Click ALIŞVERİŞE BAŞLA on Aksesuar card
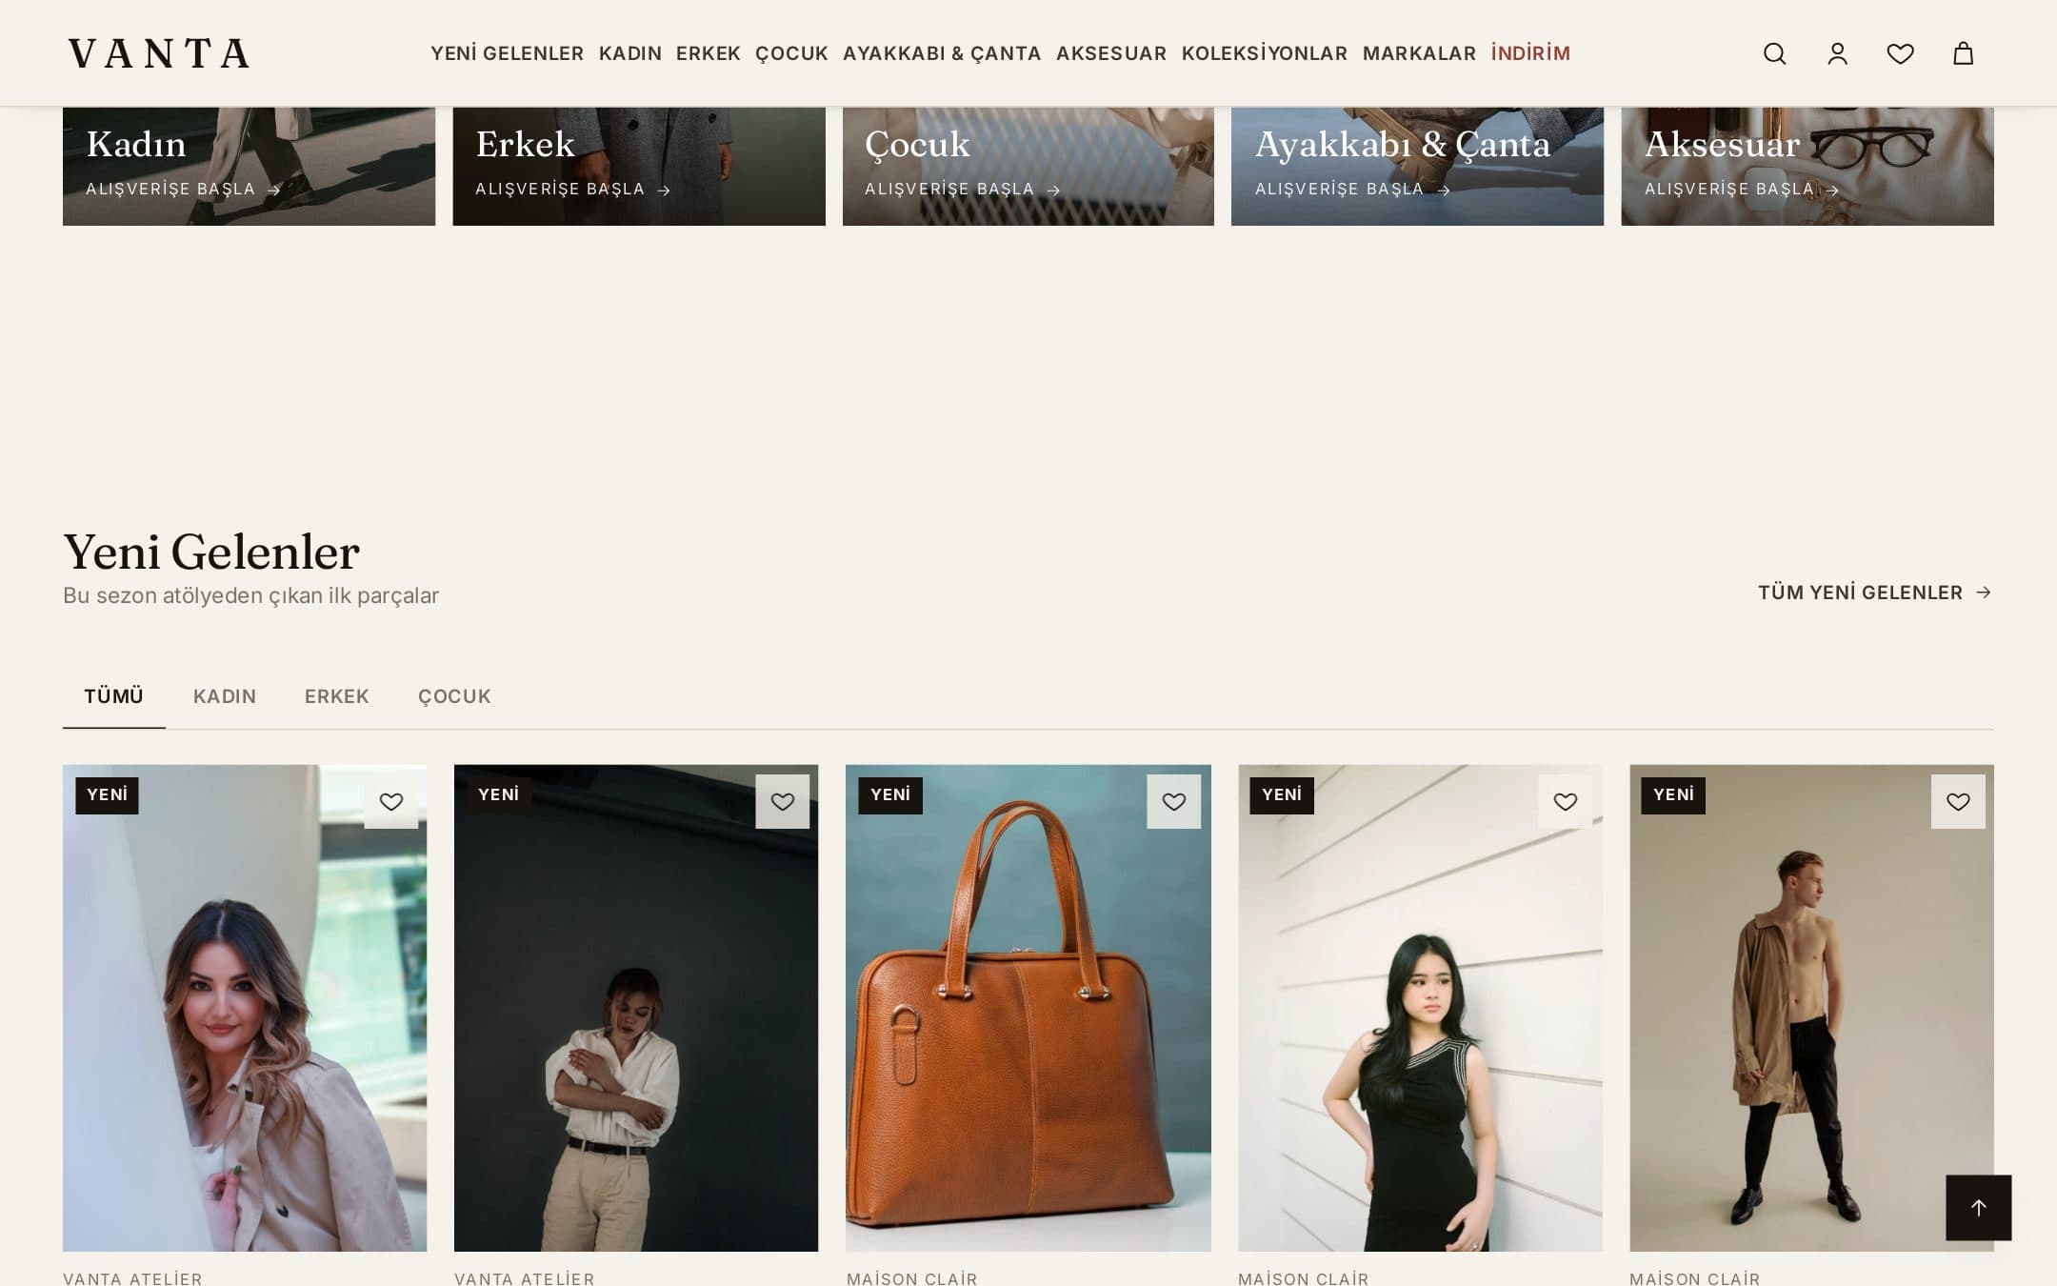 tap(1742, 189)
